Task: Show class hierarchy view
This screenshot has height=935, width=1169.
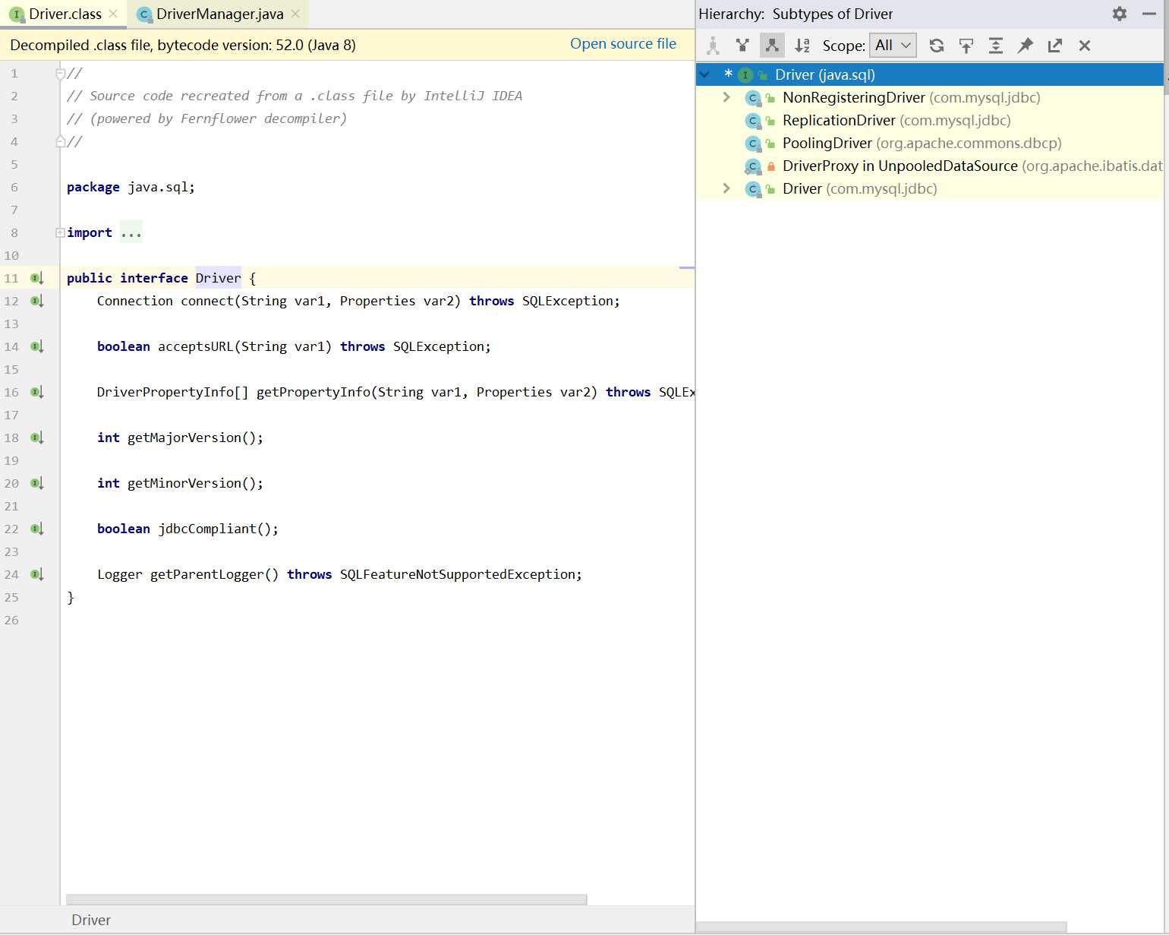Action: coord(713,46)
